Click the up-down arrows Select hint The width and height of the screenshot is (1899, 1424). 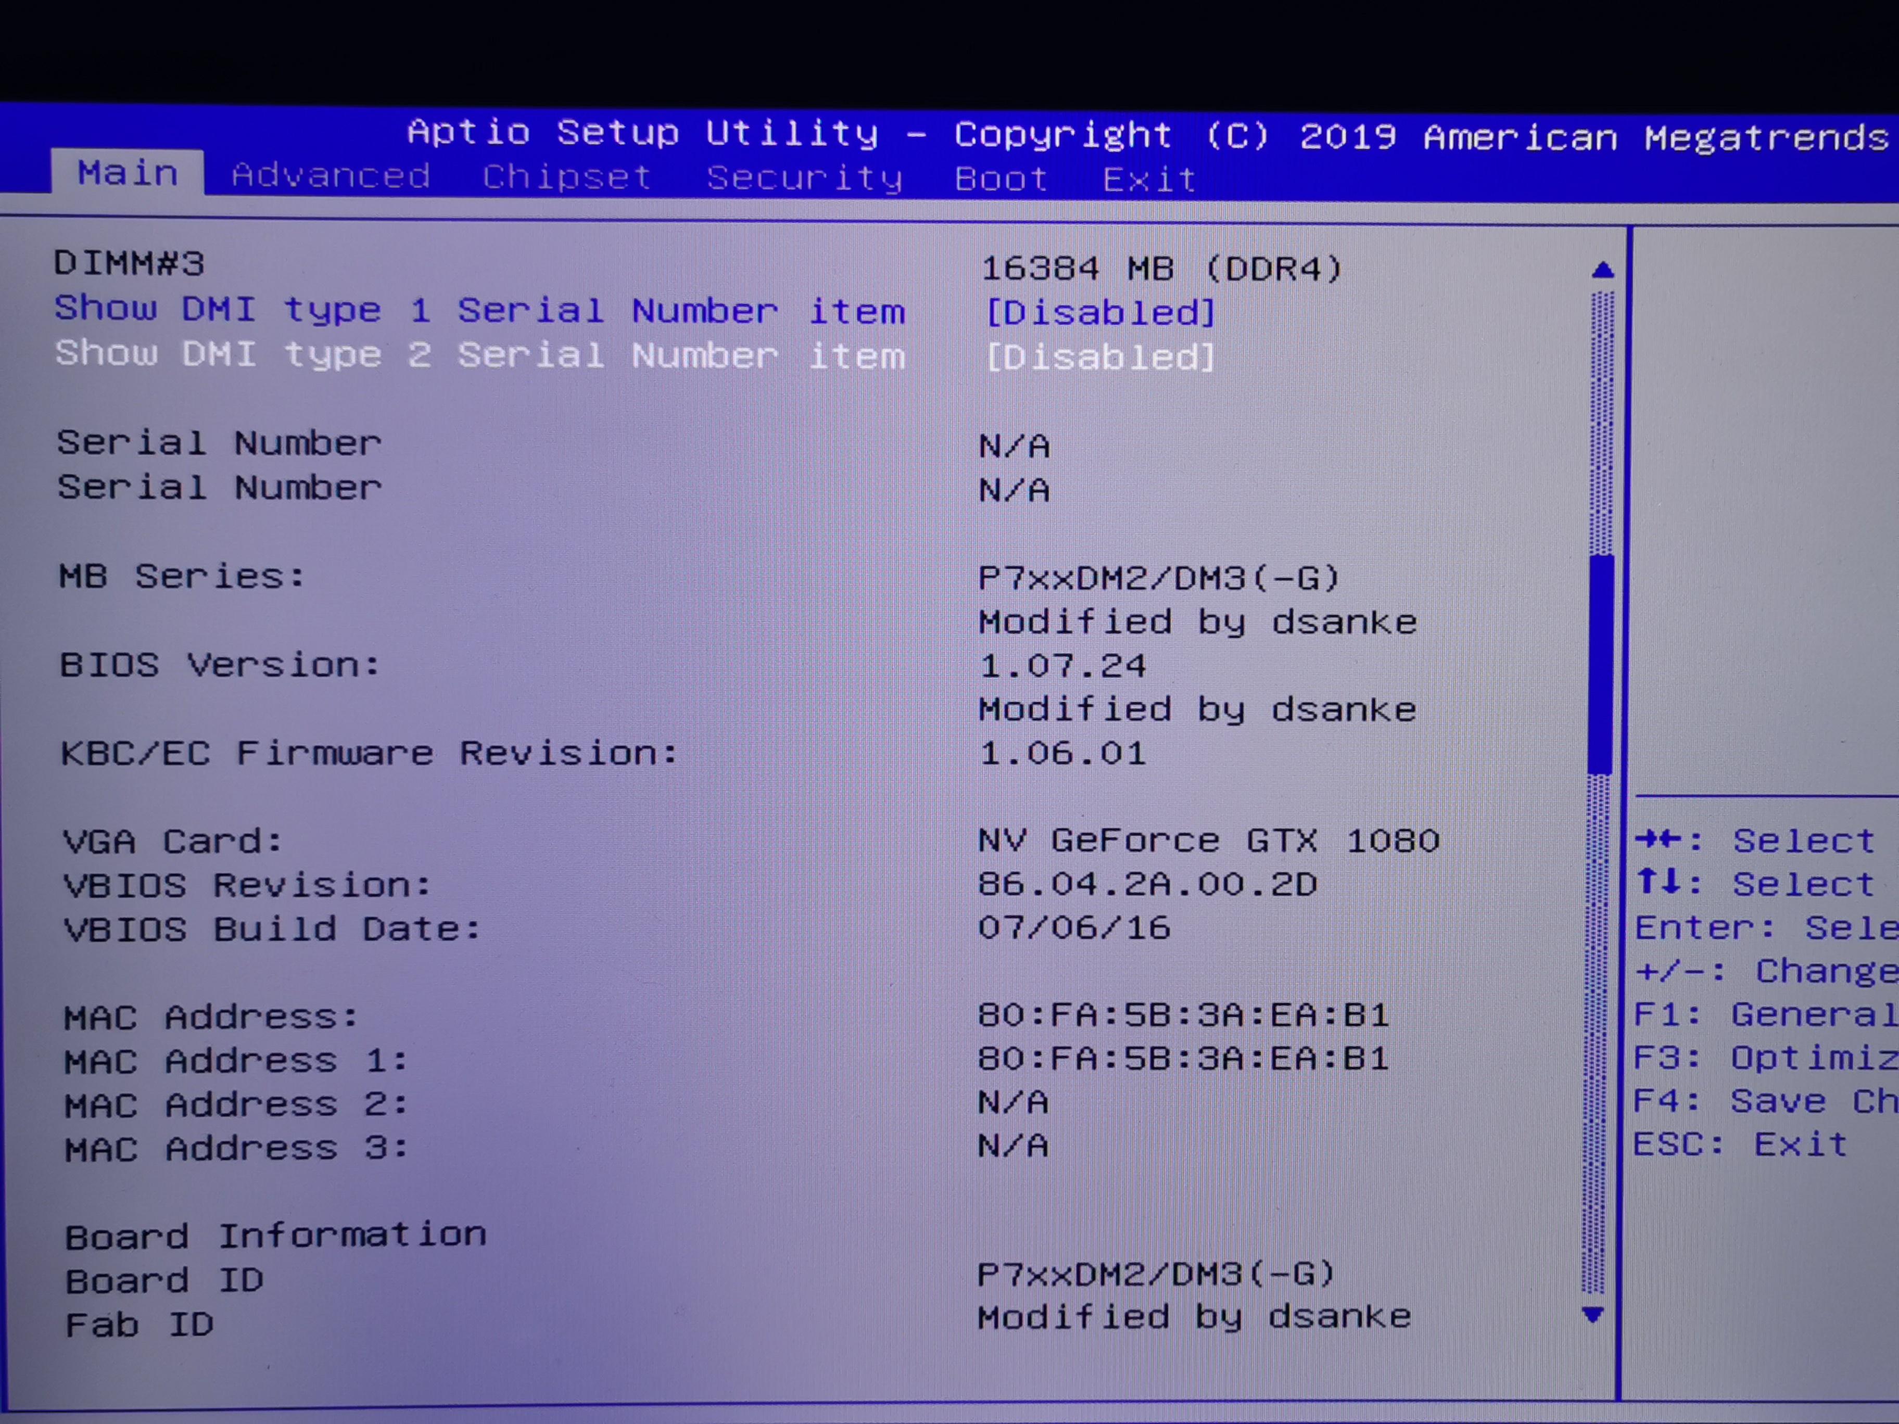coord(1754,883)
